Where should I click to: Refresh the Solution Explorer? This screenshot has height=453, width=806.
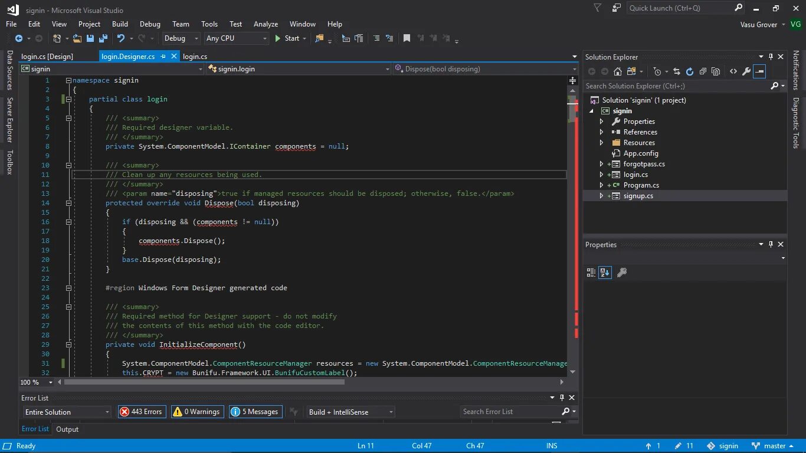pyautogui.click(x=689, y=71)
